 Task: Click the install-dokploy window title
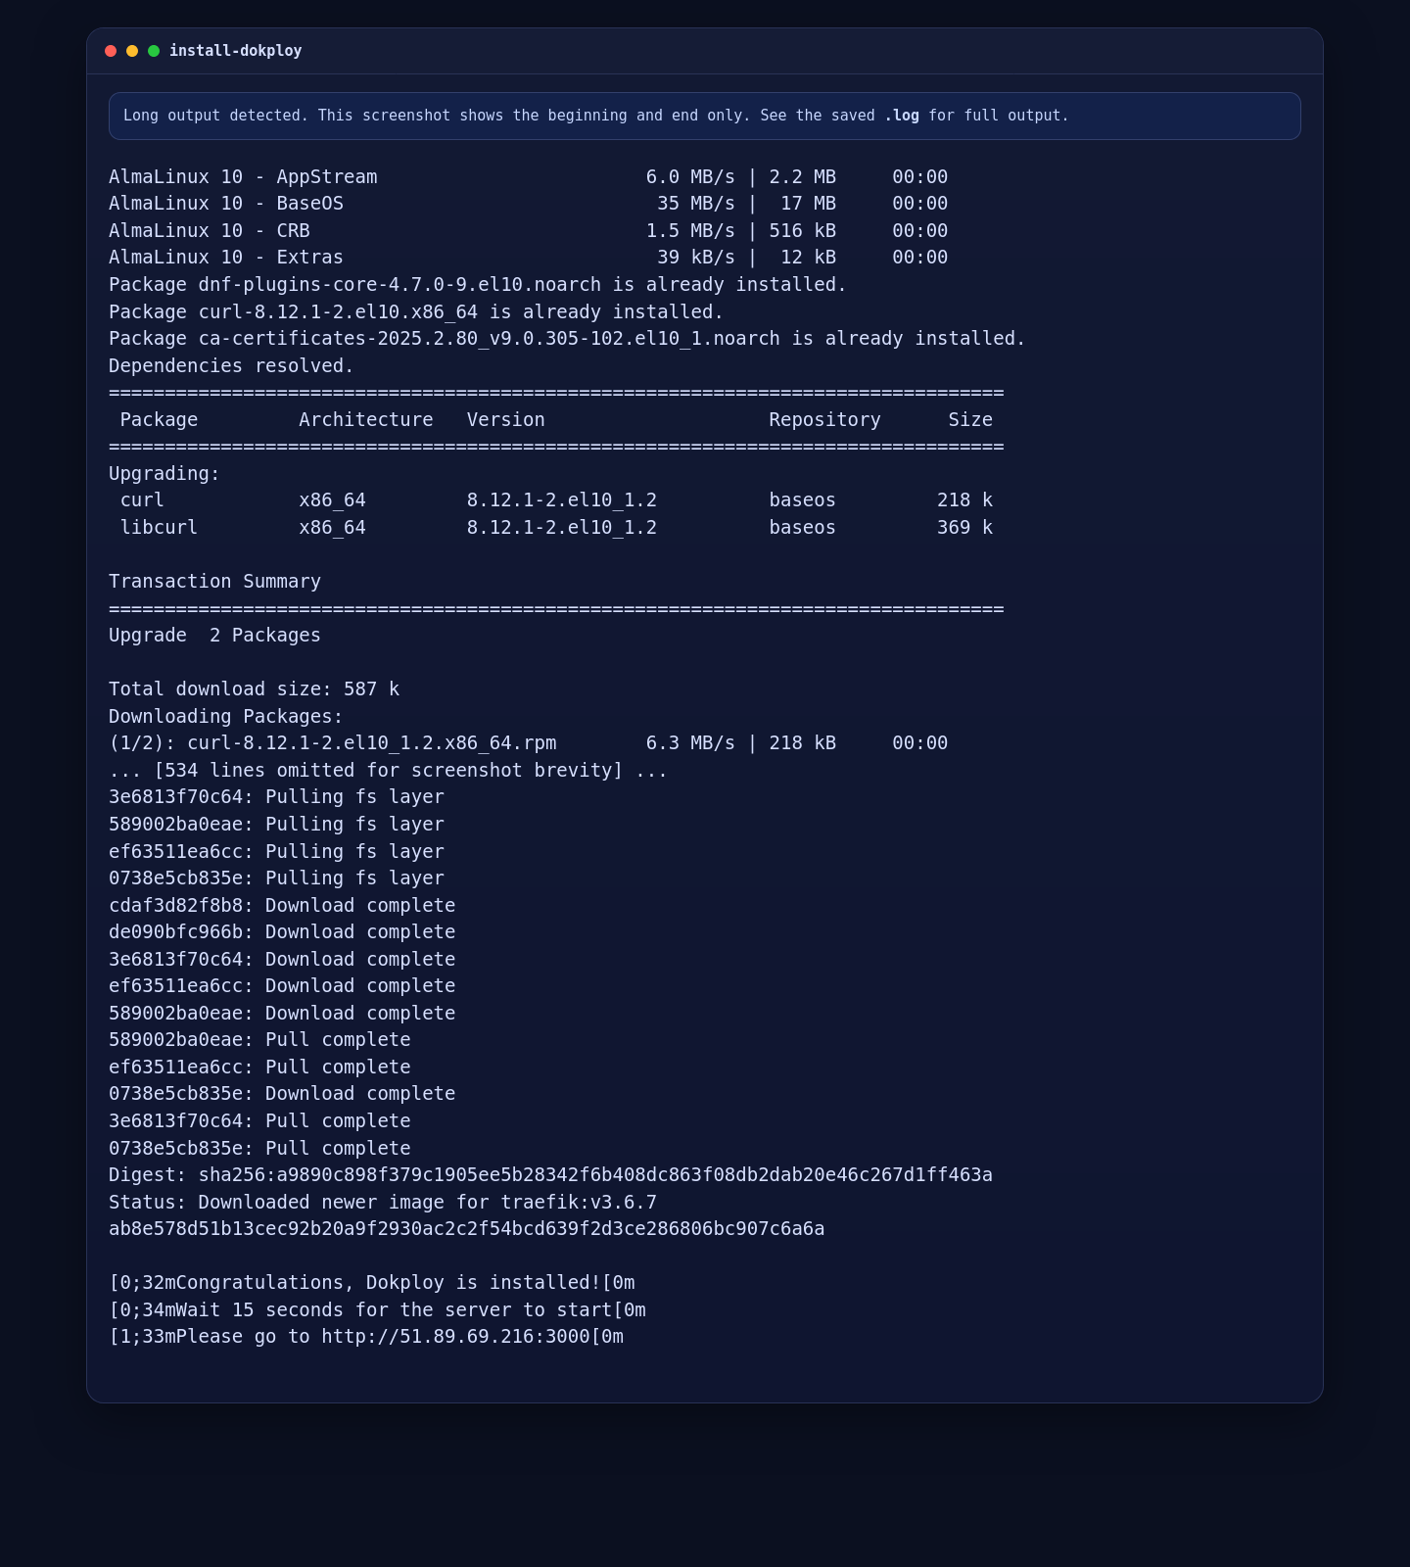tap(235, 51)
